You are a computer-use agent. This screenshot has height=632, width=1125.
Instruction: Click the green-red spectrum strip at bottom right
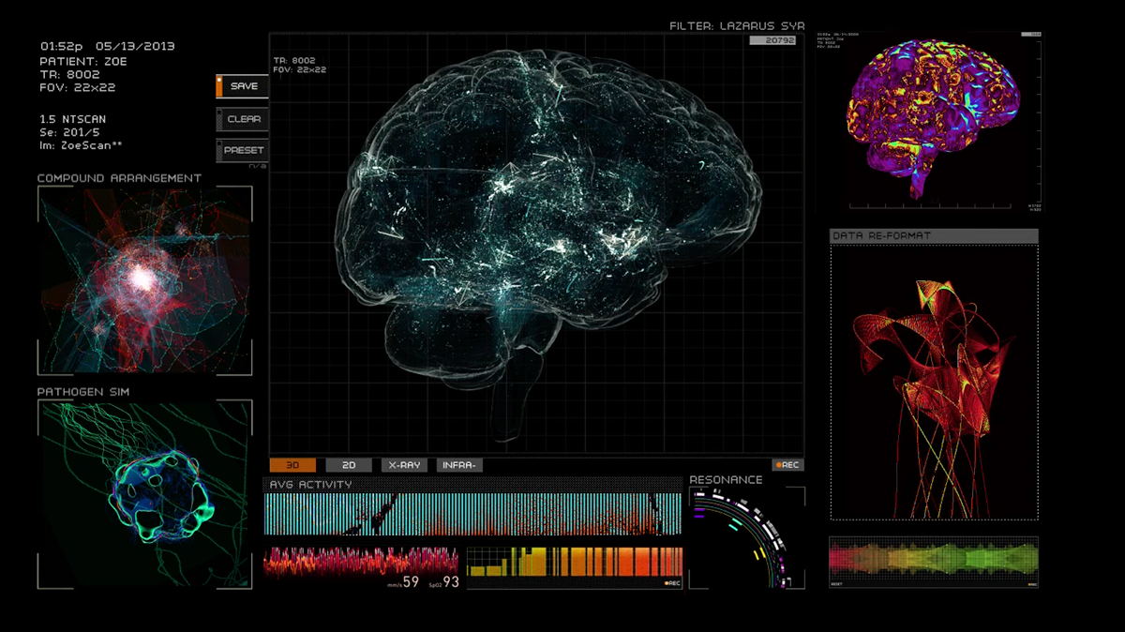(935, 560)
